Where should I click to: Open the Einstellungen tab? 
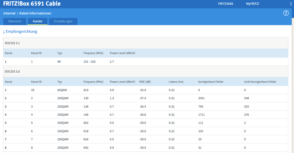click(x=63, y=21)
